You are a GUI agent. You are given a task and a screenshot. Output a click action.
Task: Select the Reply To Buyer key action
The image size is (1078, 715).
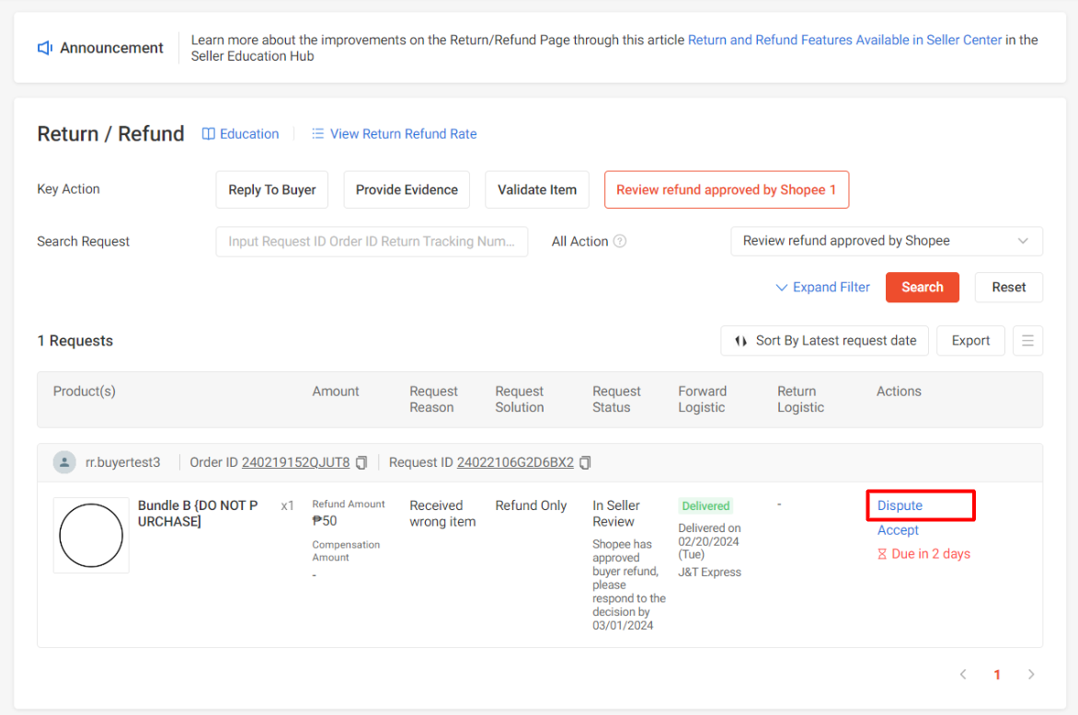click(271, 189)
